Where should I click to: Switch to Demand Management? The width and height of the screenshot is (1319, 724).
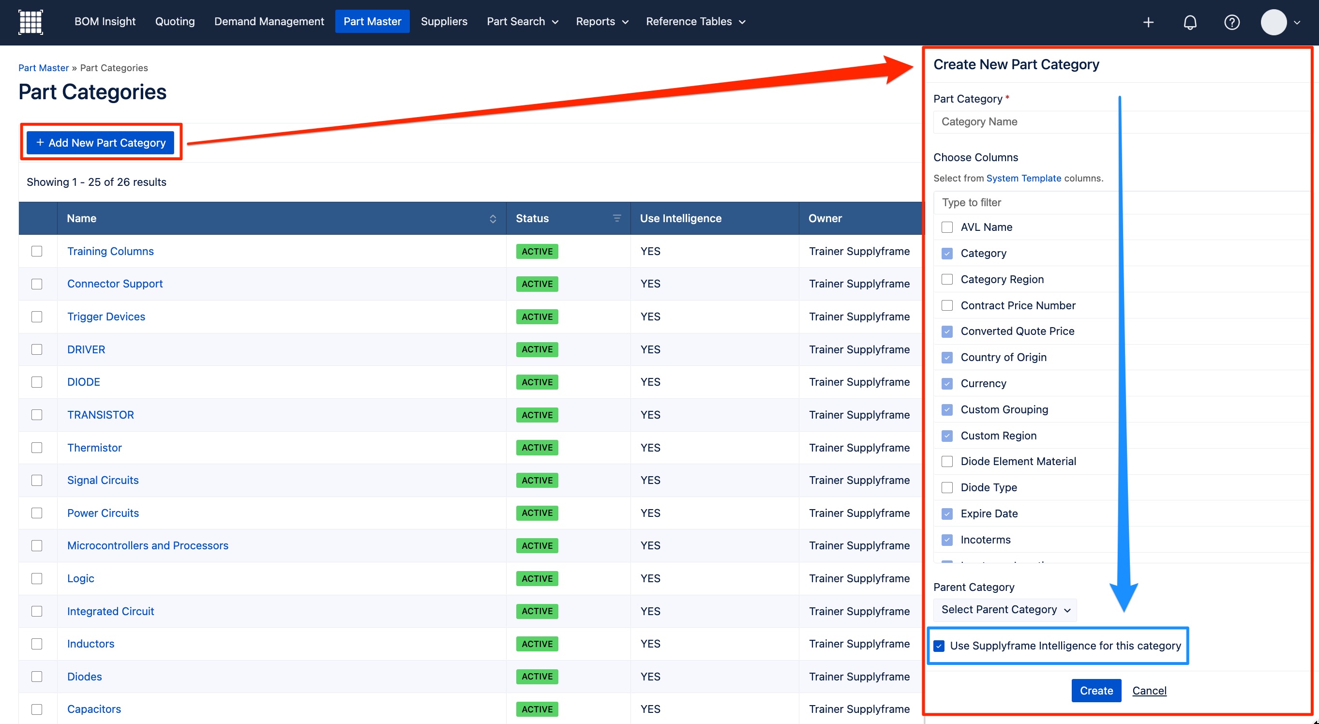269,21
